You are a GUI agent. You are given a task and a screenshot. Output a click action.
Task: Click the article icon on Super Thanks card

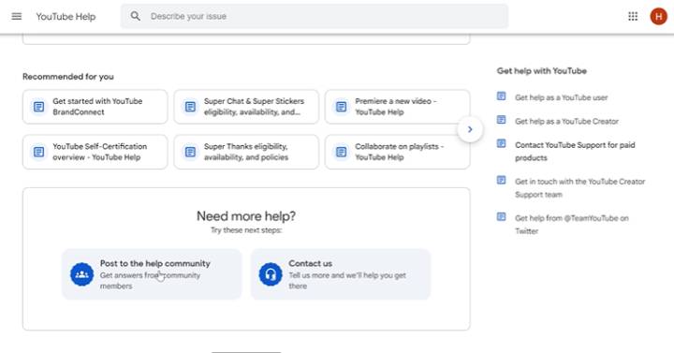coord(190,152)
